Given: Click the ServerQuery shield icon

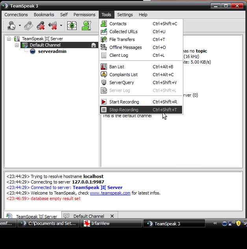Looking at the screenshot, I should [x=104, y=82].
